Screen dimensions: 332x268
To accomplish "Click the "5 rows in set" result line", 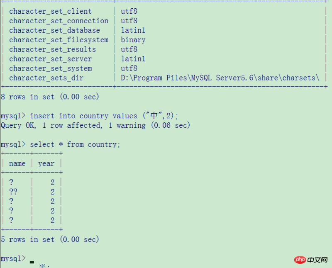I will (x=50, y=239).
